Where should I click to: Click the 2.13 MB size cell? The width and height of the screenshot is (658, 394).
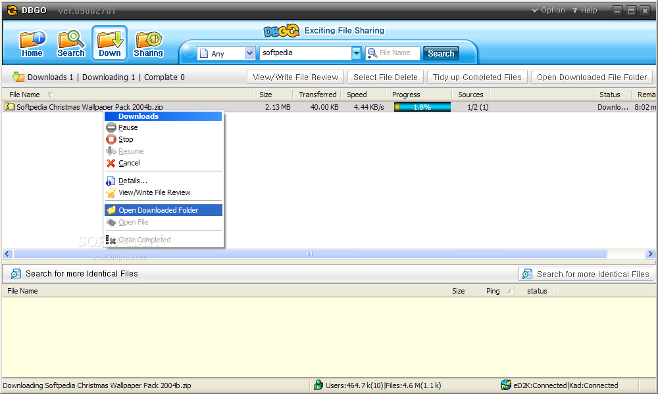pyautogui.click(x=278, y=107)
